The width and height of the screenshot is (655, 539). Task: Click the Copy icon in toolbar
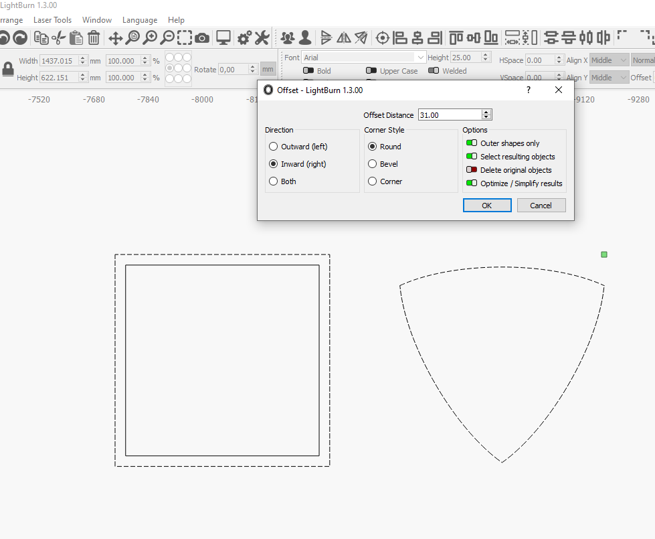[x=41, y=38]
